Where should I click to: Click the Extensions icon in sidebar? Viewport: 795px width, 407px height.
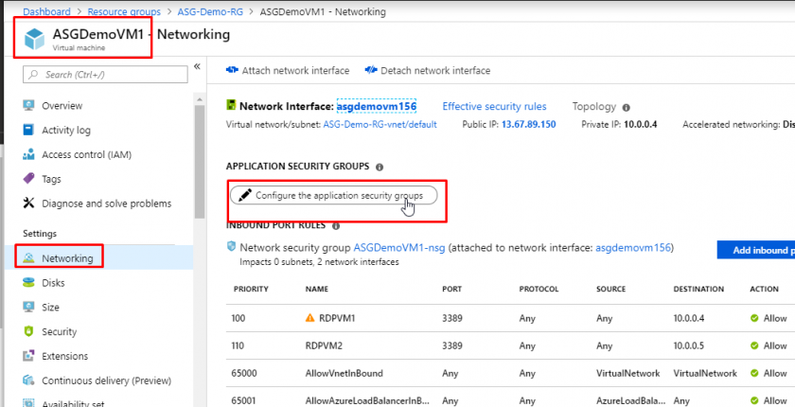(x=29, y=356)
